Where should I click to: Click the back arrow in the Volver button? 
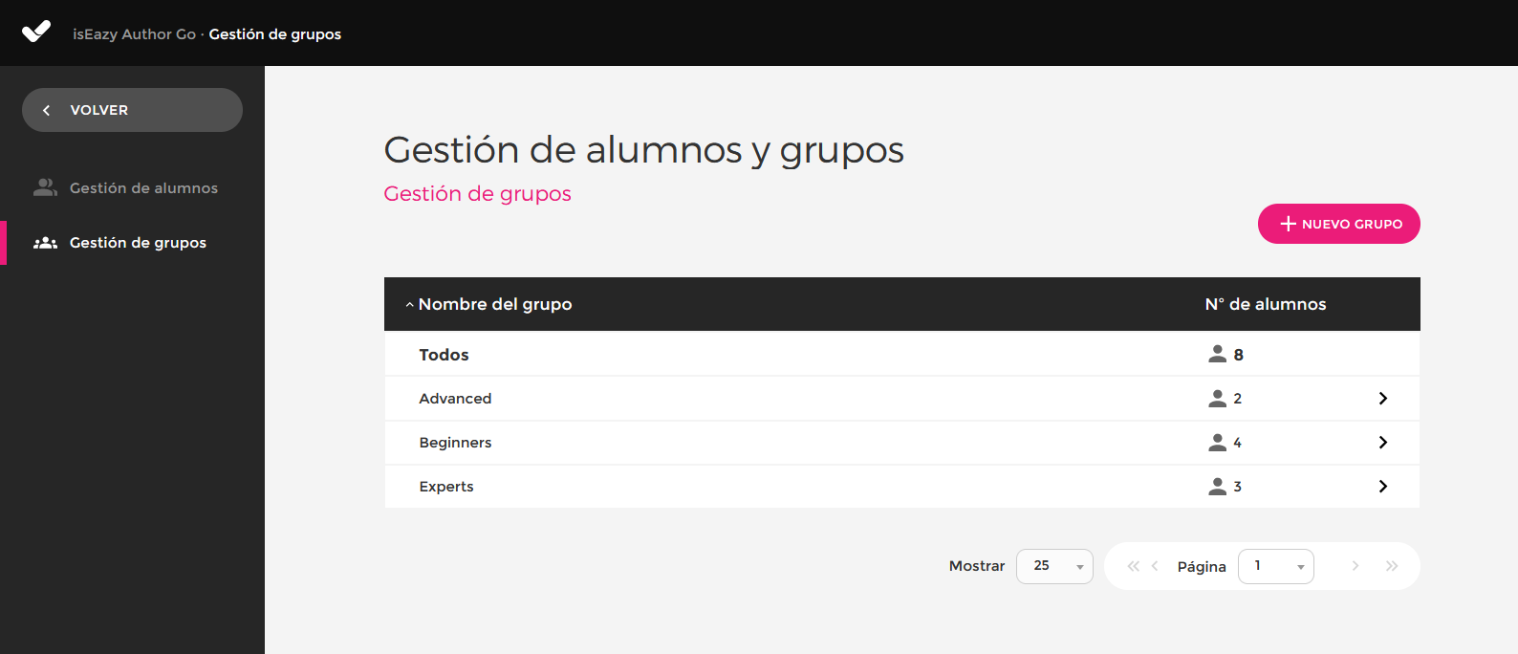(46, 111)
